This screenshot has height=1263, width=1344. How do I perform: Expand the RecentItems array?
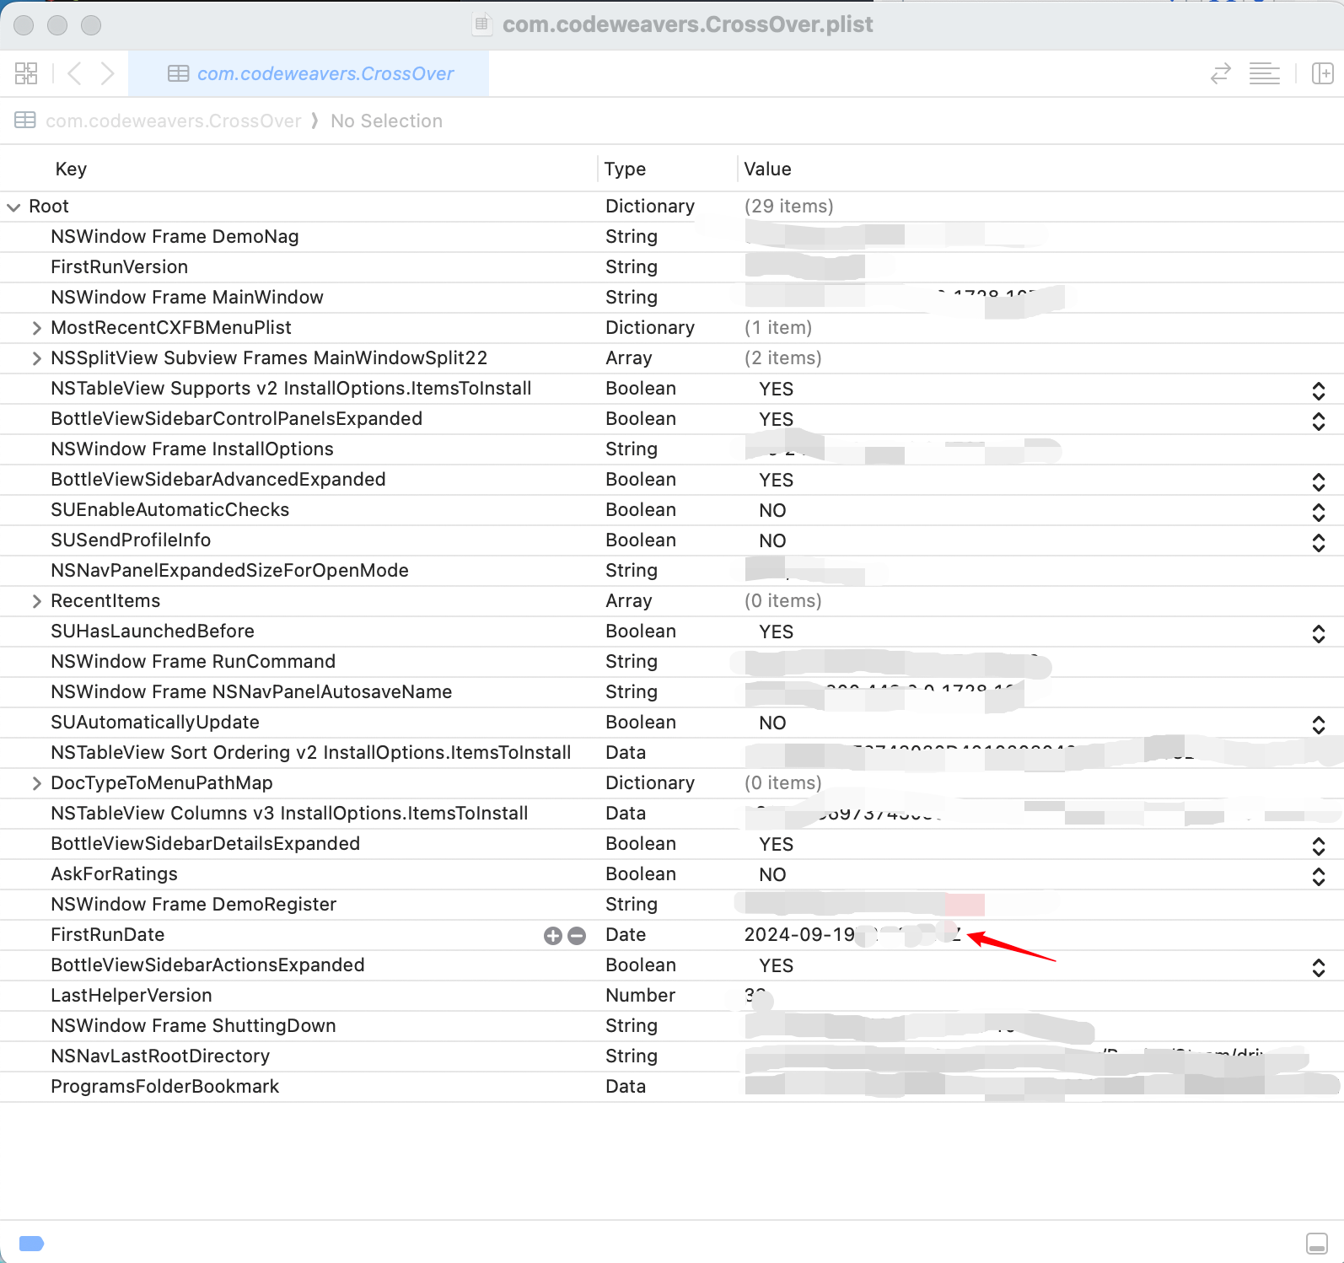coord(36,601)
